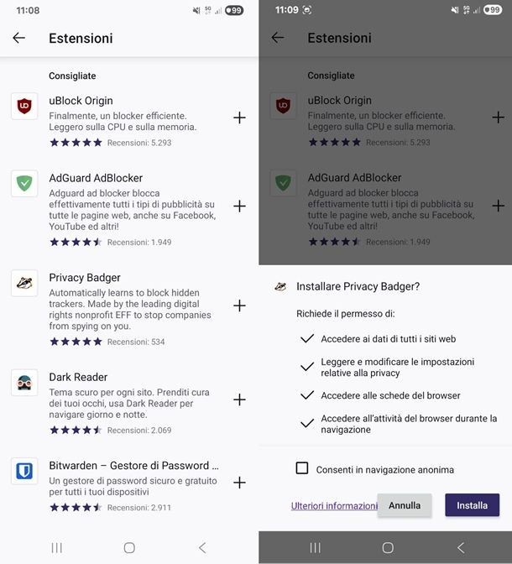This screenshot has height=564, width=512.
Task: Open the Dark Reader extension icon
Action: [24, 383]
